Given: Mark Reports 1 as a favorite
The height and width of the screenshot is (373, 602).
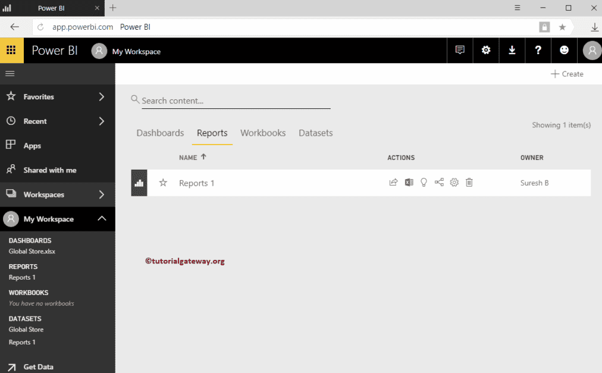Looking at the screenshot, I should click(x=163, y=182).
